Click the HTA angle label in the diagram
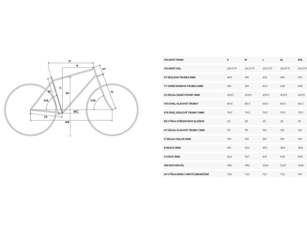This screenshot has width=307, height=230. [x=93, y=101]
